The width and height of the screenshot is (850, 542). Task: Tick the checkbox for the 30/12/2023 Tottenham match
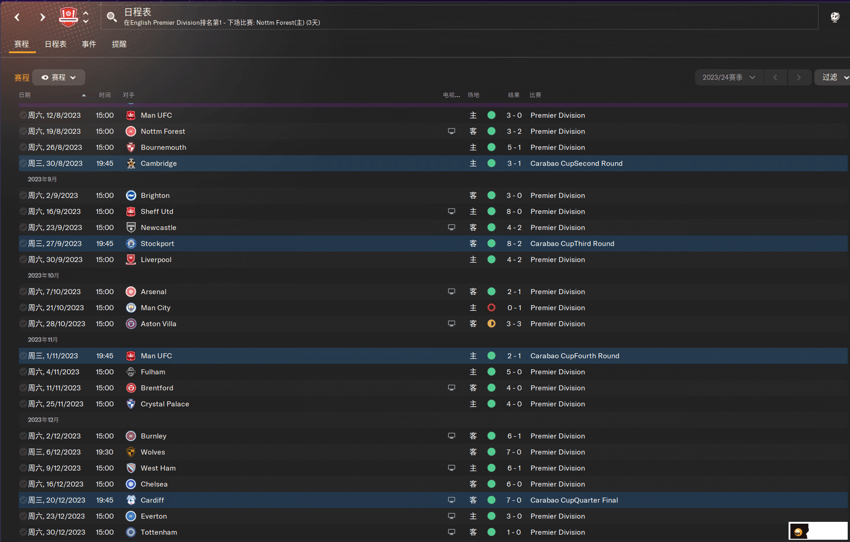[x=23, y=532]
